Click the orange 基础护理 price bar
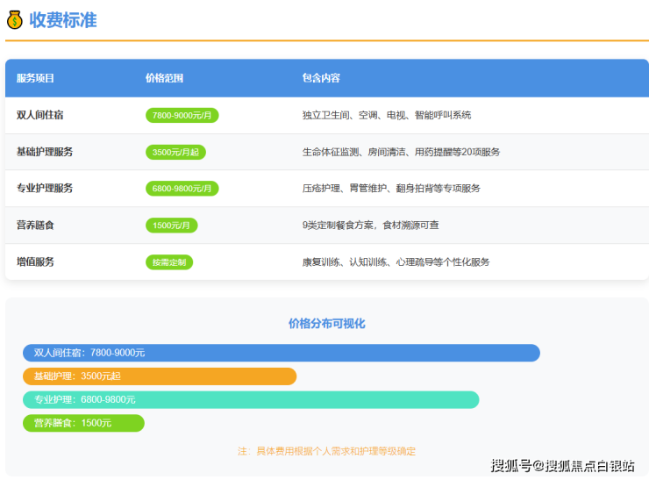The width and height of the screenshot is (649, 480). [160, 376]
